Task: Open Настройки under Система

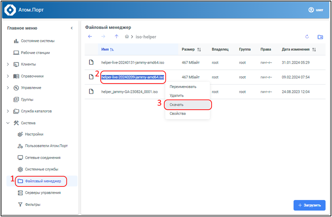Action: click(34, 134)
